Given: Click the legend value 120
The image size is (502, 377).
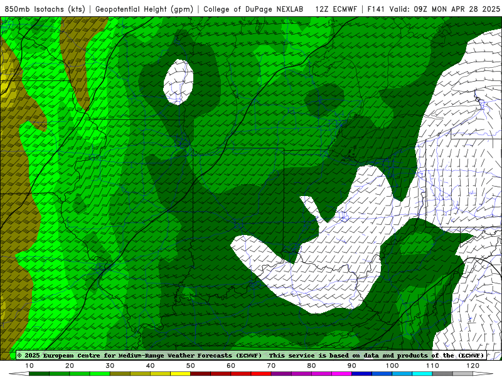Looking at the screenshot, I should 473,366.
